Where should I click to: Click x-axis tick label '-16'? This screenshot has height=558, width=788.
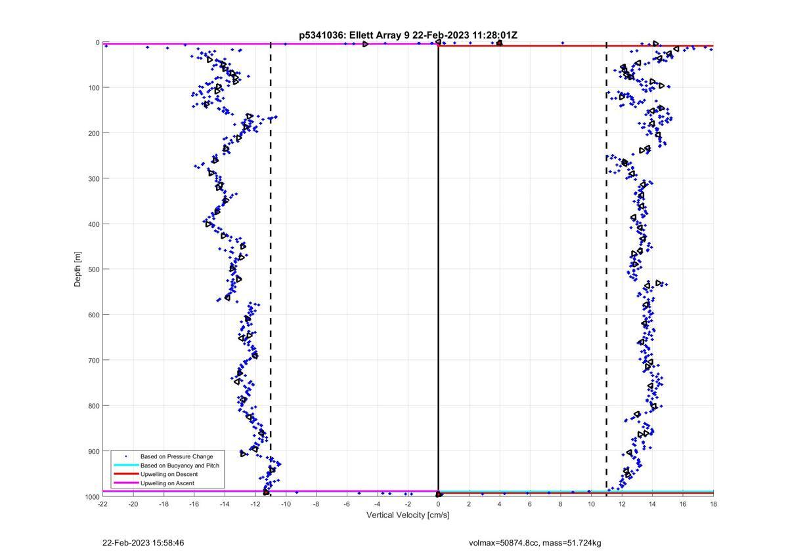(194, 504)
